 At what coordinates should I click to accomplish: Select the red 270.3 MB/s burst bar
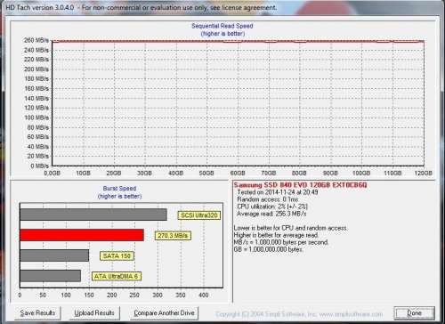tap(82, 235)
